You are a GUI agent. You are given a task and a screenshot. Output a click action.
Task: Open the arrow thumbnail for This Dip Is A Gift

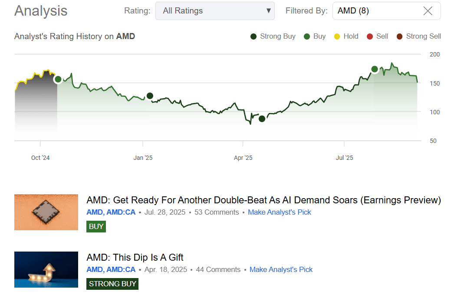tap(46, 269)
